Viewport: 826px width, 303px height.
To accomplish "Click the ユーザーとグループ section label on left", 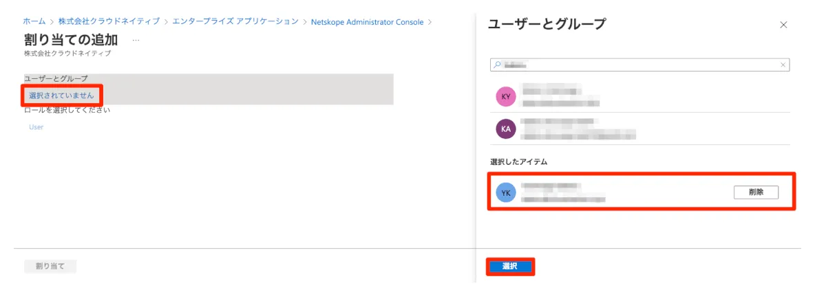I will tap(56, 79).
